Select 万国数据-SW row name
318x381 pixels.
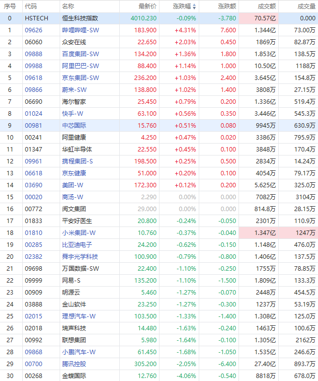coord(80,268)
